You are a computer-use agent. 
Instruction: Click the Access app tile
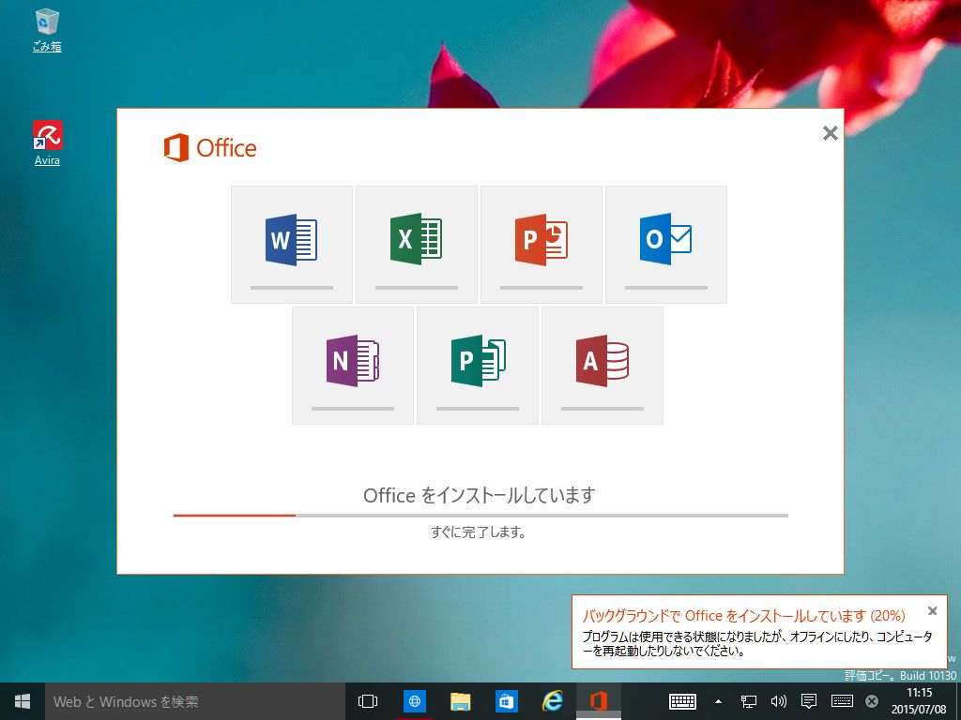(603, 366)
